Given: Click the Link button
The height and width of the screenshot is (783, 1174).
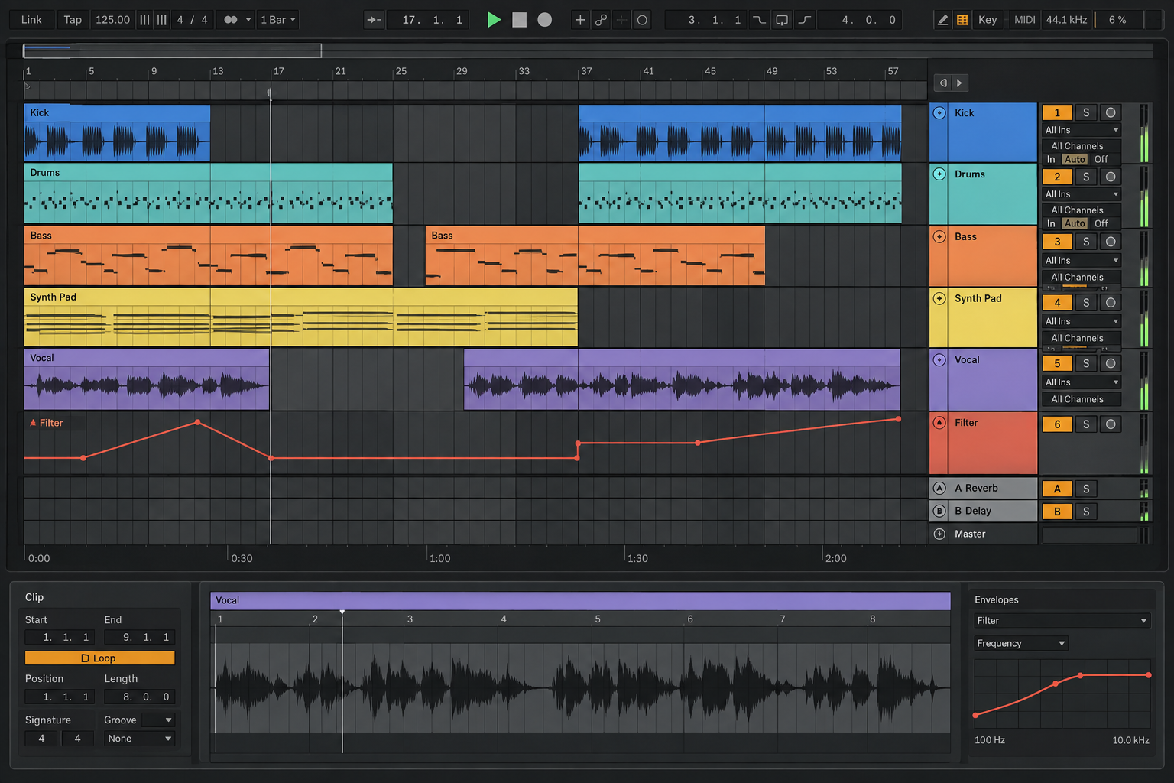Looking at the screenshot, I should point(31,20).
